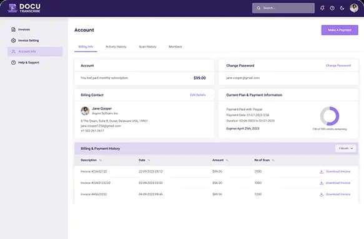Click the Billing & Payment History heading
This screenshot has width=364, height=239.
(x=101, y=149)
